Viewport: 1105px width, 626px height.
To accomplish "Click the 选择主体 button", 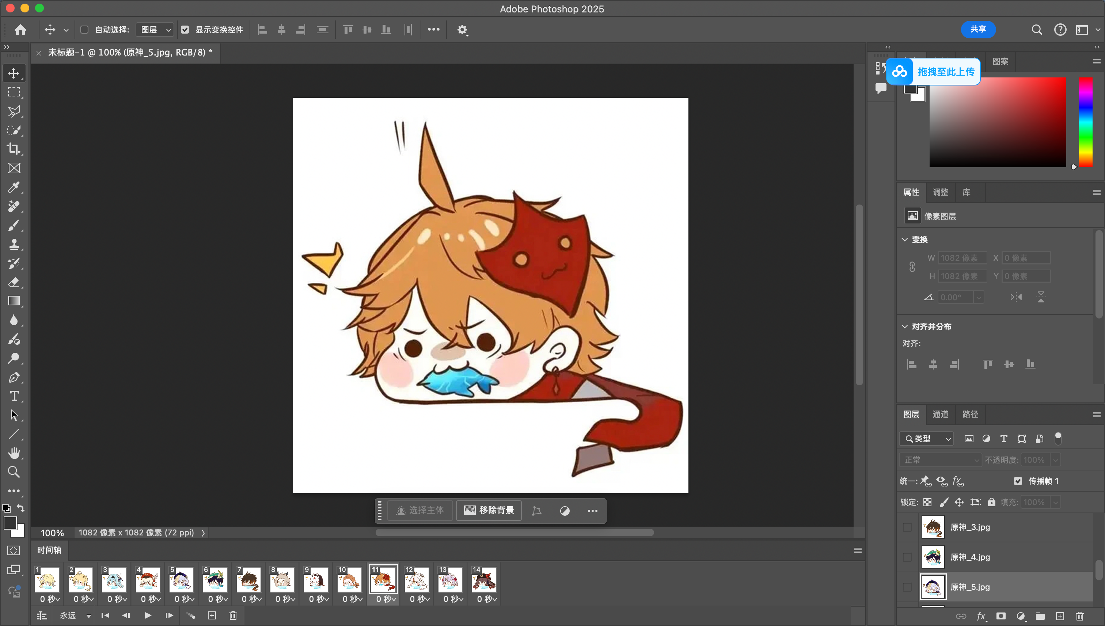I will (x=420, y=510).
